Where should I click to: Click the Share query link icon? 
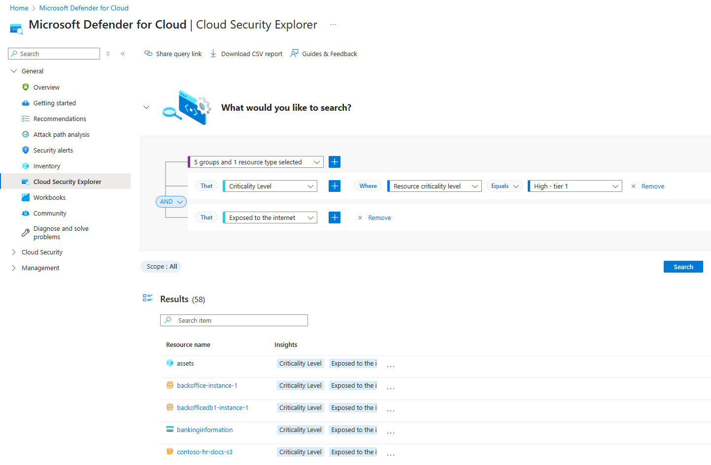[x=148, y=54]
